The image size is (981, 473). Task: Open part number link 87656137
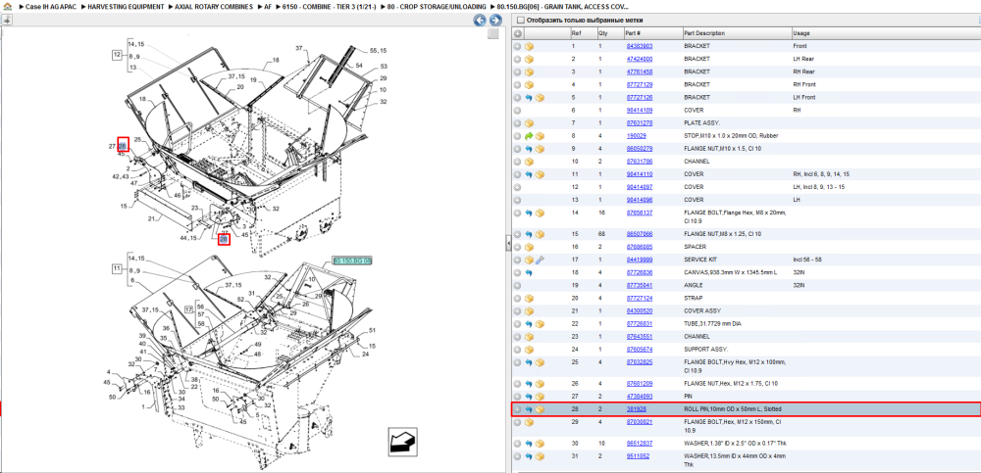pyautogui.click(x=640, y=213)
